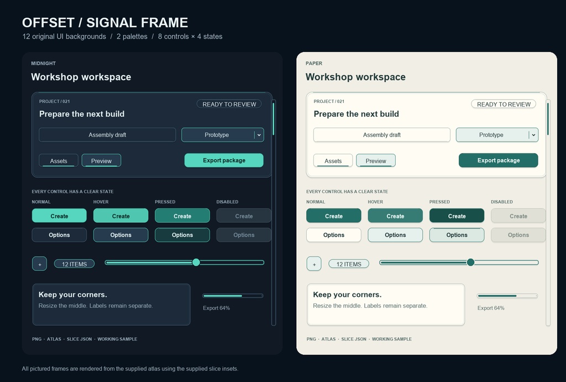Click Paper READY TO REVIEW badge
The height and width of the screenshot is (382, 566).
pos(504,104)
